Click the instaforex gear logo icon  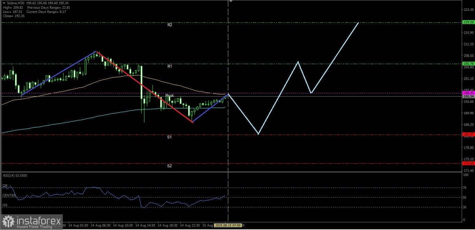tap(8, 221)
